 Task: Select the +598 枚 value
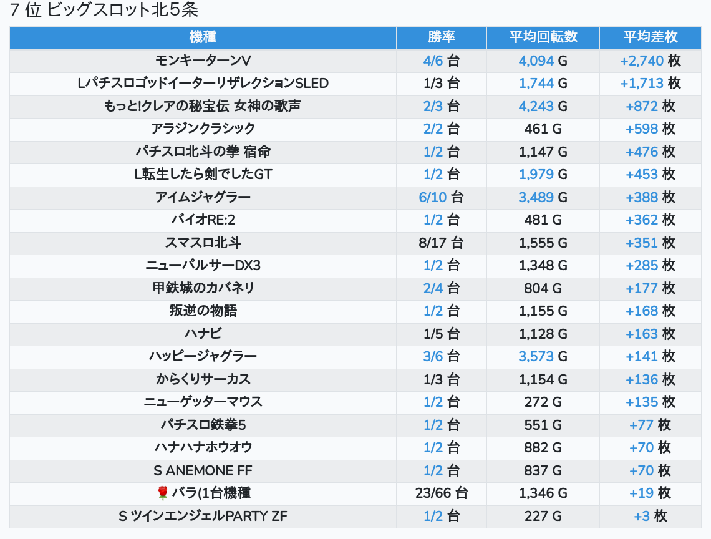(651, 129)
